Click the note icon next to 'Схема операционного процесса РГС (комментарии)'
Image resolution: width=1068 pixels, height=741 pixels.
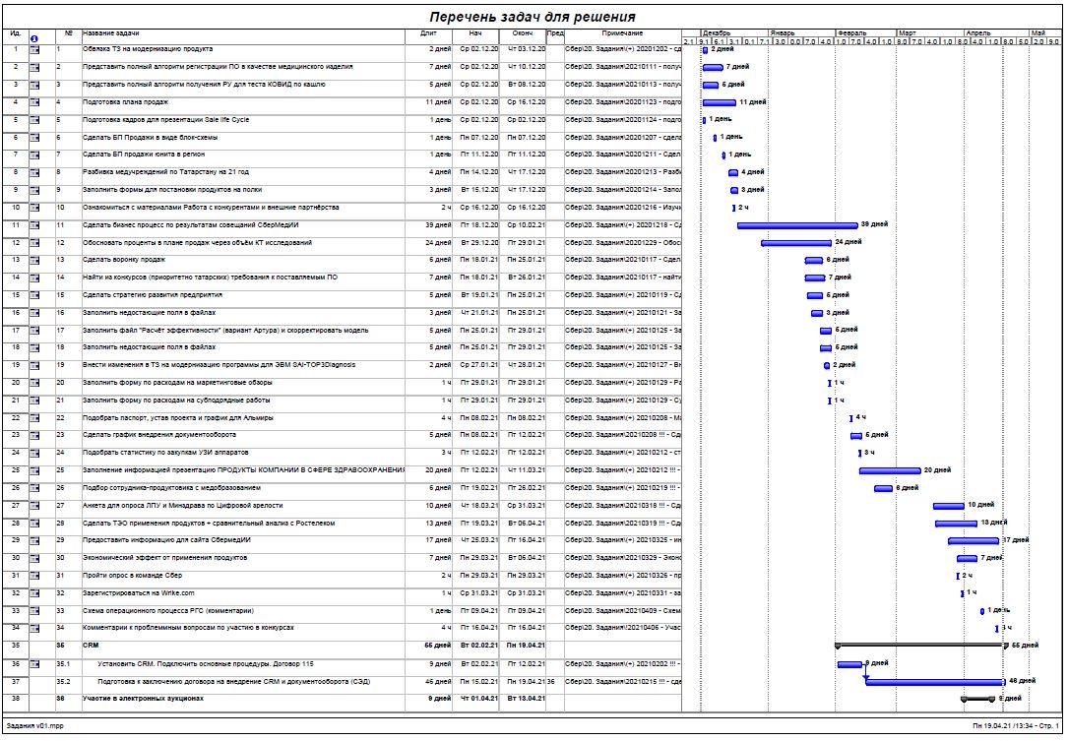[34, 612]
